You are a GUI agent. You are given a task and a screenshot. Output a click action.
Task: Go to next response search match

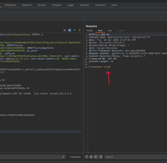point(101,157)
